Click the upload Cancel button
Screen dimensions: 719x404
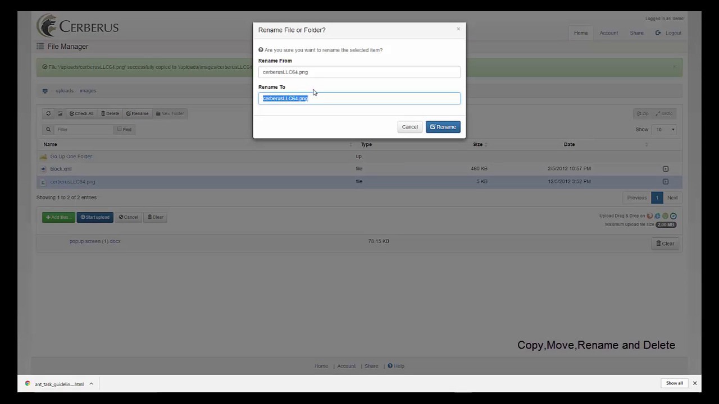pyautogui.click(x=128, y=217)
